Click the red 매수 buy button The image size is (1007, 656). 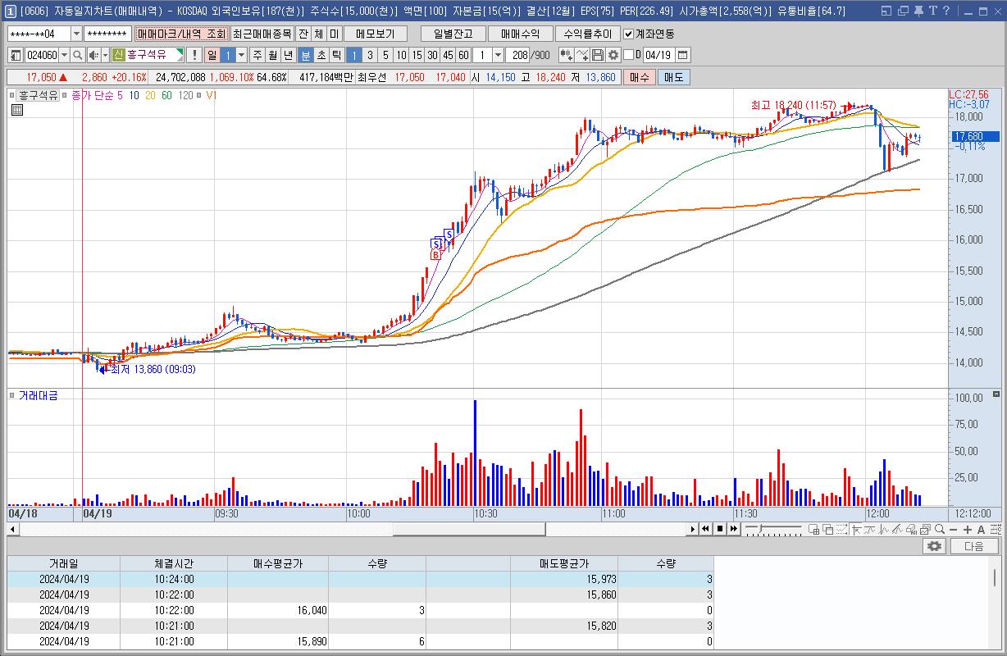pos(640,77)
